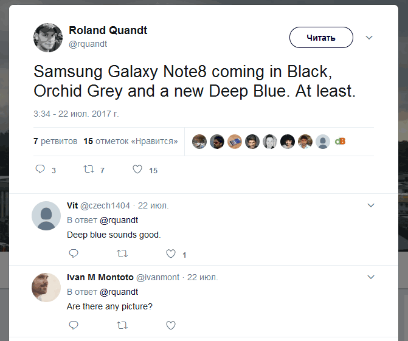Open Ivan M Montoto's profile photo
This screenshot has width=408, height=341.
point(46,288)
